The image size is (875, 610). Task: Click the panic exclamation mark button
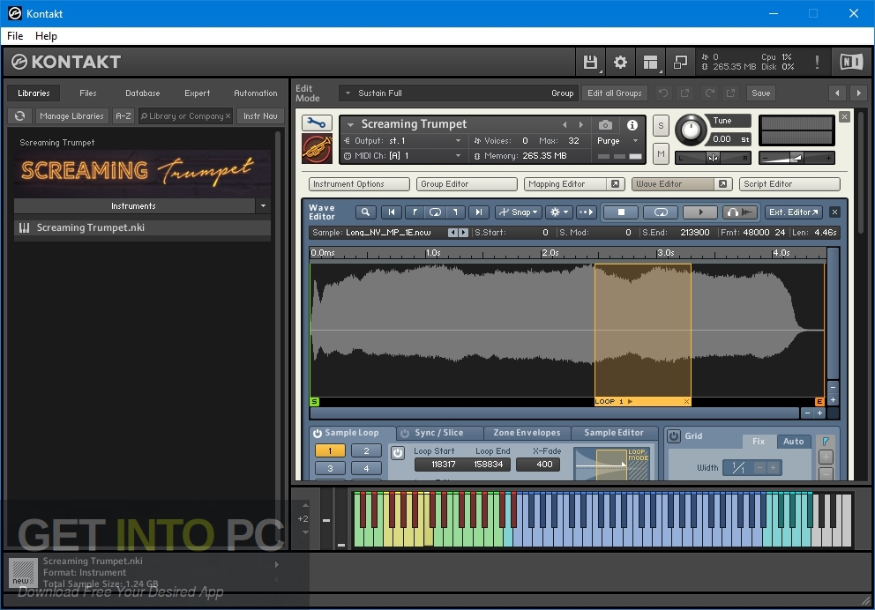[817, 62]
